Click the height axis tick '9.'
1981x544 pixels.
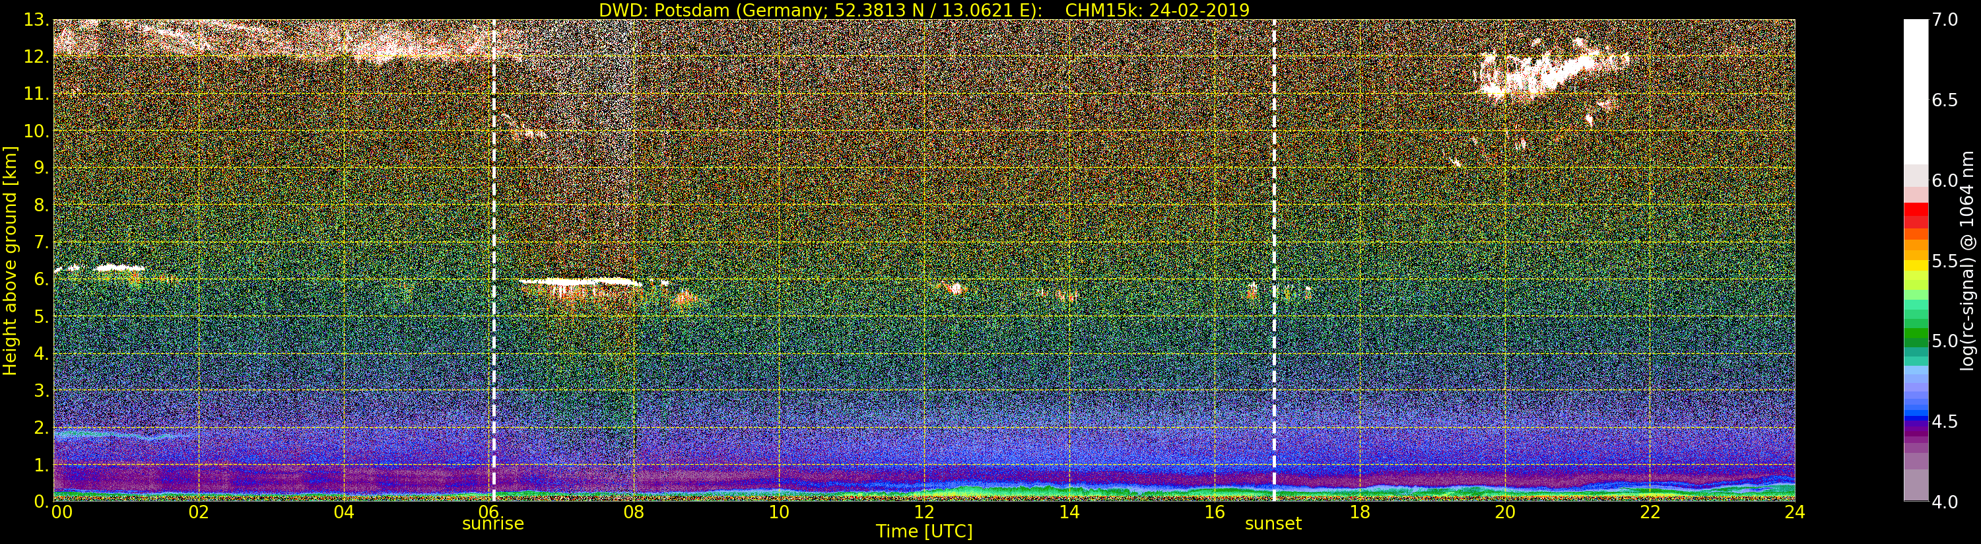click(42, 168)
